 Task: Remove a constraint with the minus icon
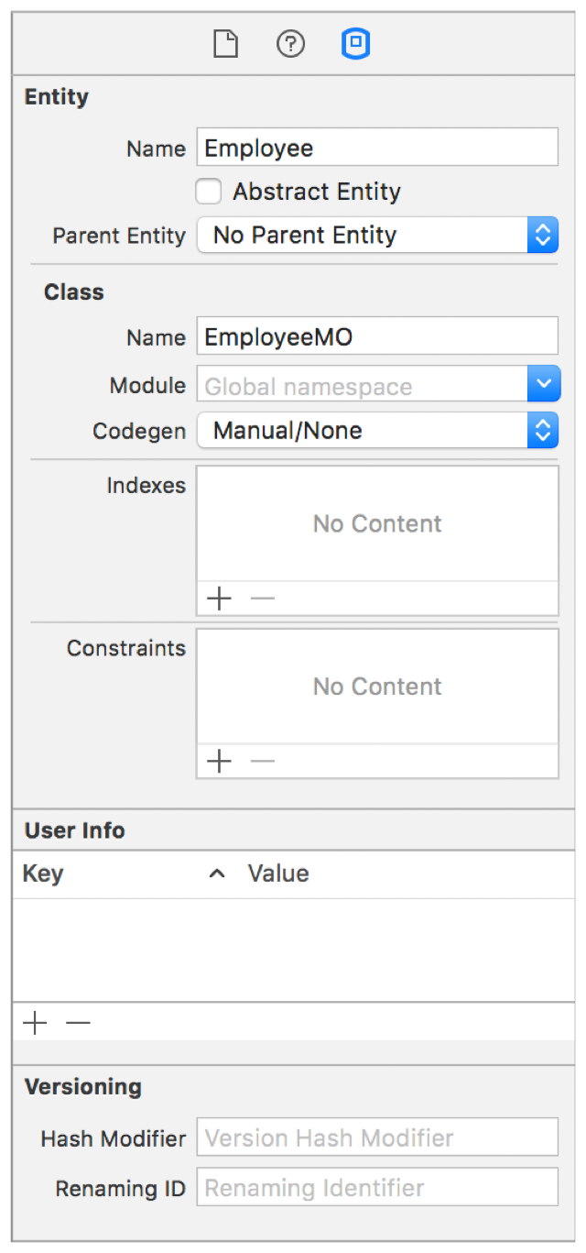(263, 762)
